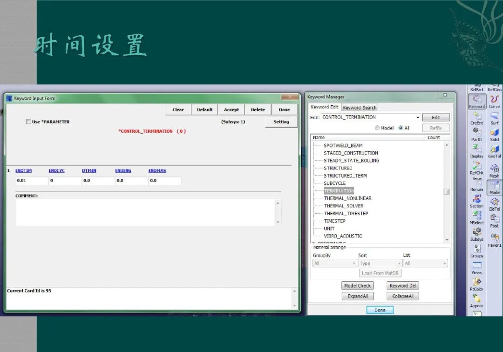Click the RefGeo tool label
The width and height of the screenshot is (503, 352).
pos(494,90)
